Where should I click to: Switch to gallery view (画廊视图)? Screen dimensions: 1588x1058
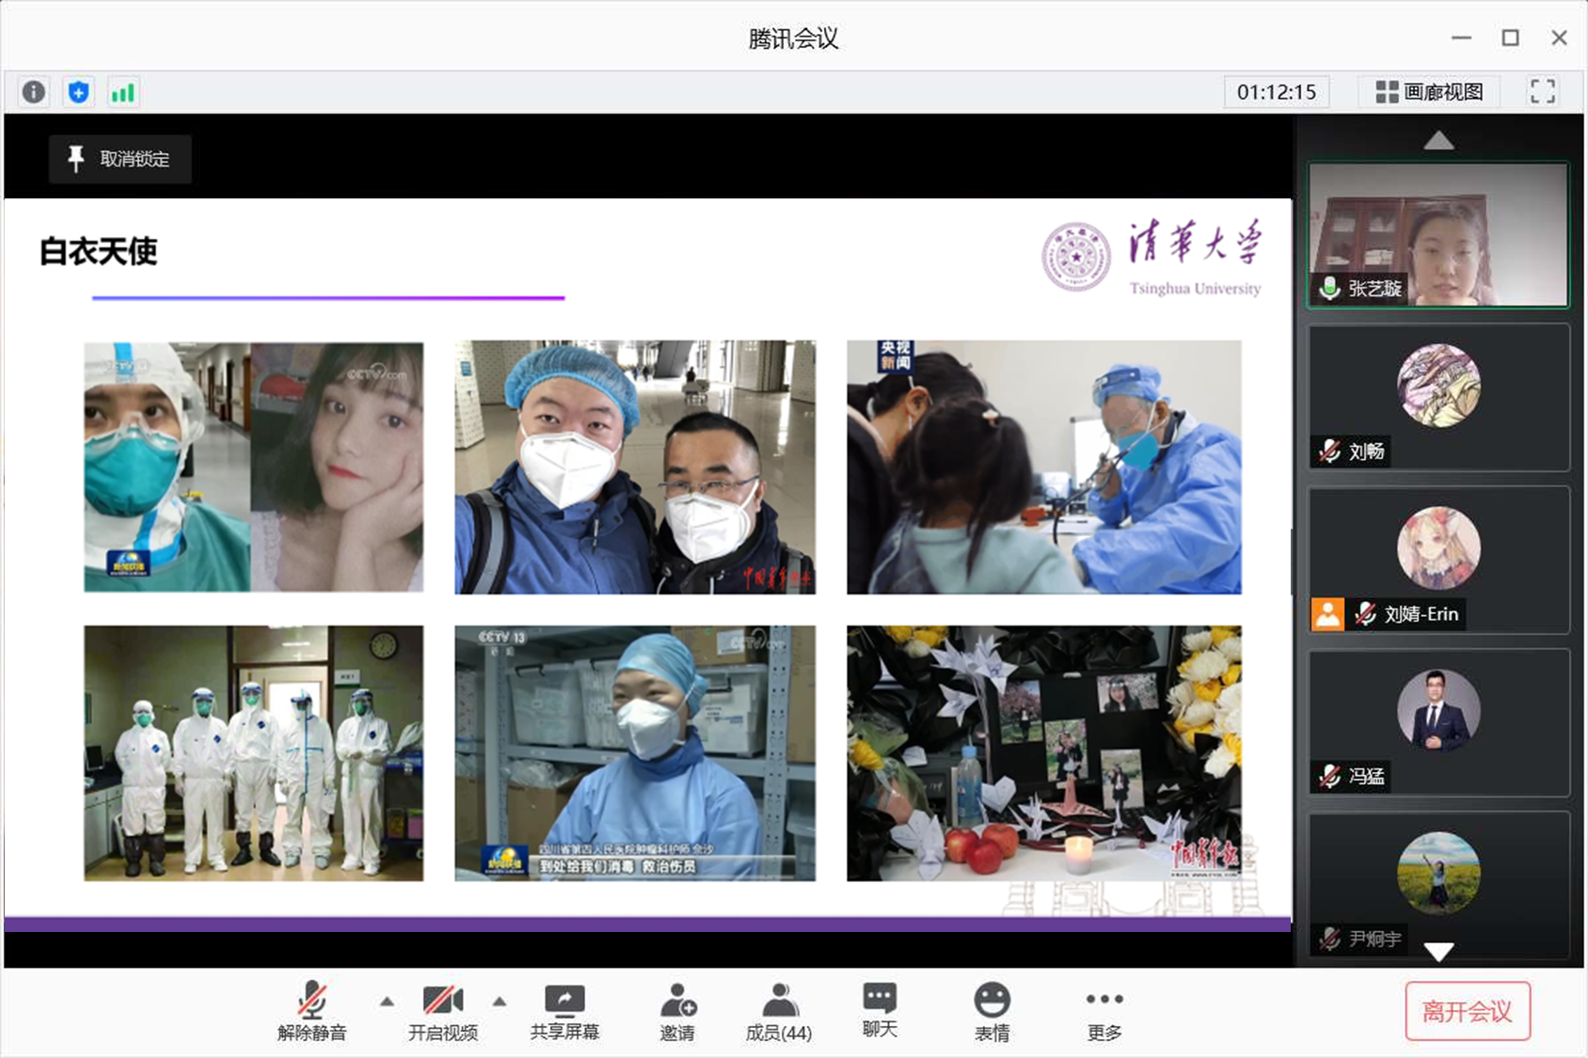click(x=1430, y=92)
